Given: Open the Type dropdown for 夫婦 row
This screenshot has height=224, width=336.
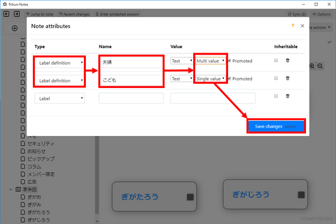Looking at the screenshot, I should [59, 63].
